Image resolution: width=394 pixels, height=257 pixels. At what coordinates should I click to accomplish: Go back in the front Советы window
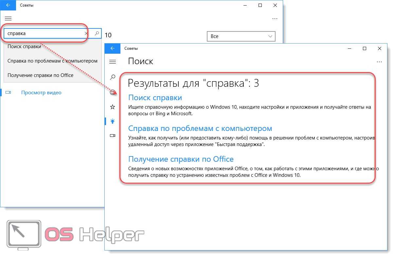[x=113, y=48]
